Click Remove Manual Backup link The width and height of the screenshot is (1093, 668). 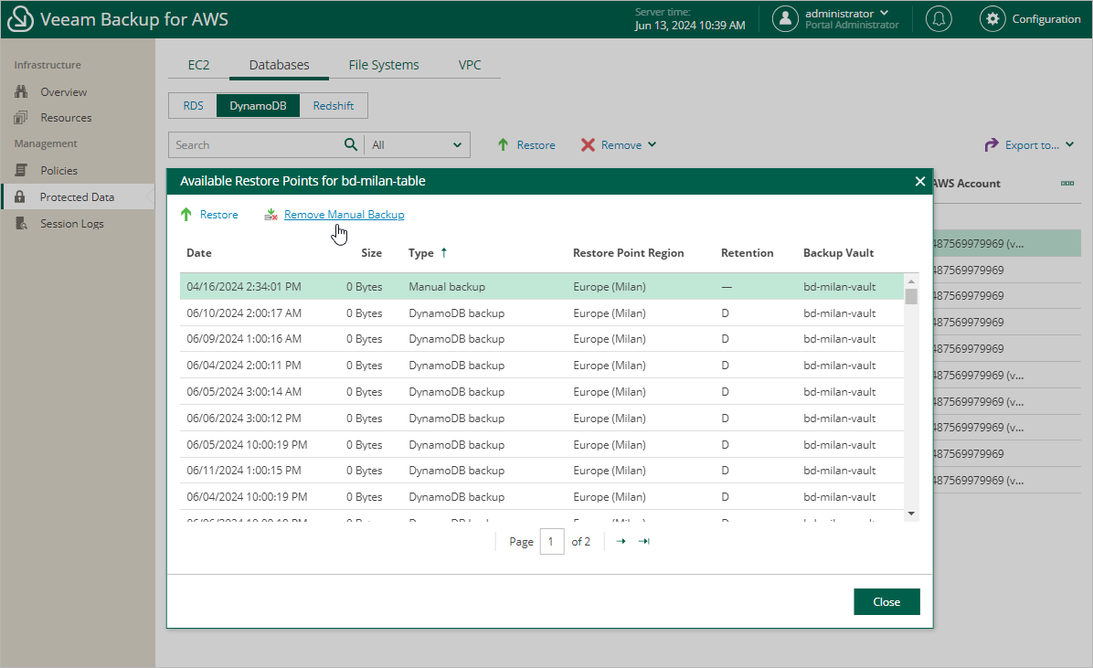tap(345, 215)
